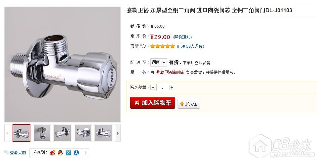
Task: Decrease purchase quantity with minus button
Action: 153,87
